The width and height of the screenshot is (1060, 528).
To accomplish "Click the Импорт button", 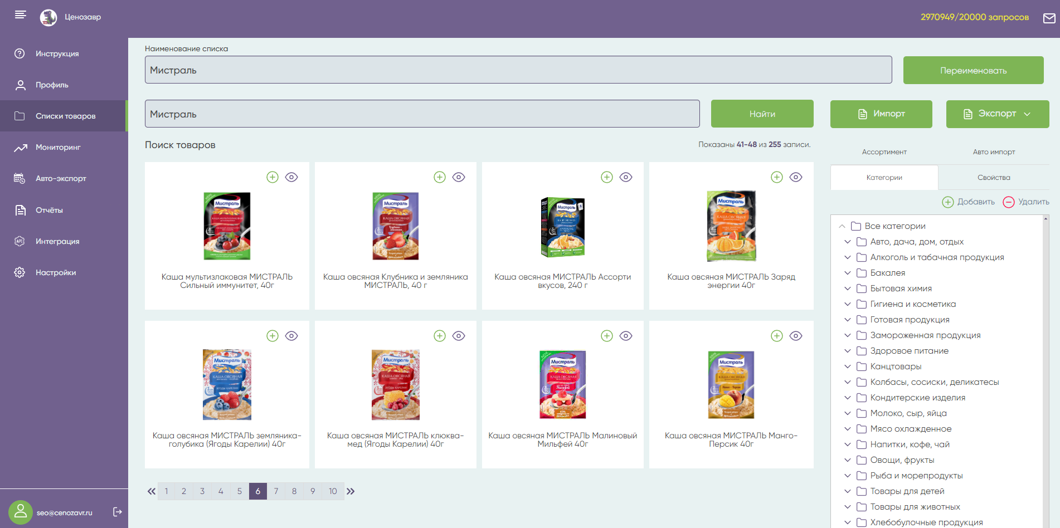I will pos(881,114).
